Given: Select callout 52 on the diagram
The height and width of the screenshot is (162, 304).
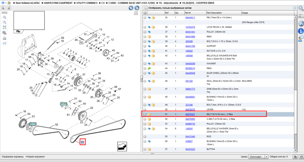Looking at the screenshot, I should click(57, 125).
